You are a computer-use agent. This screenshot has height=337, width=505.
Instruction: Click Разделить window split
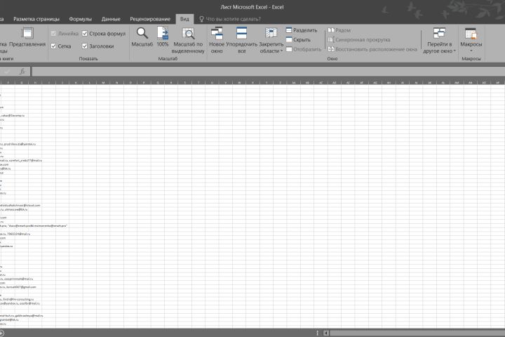[302, 30]
